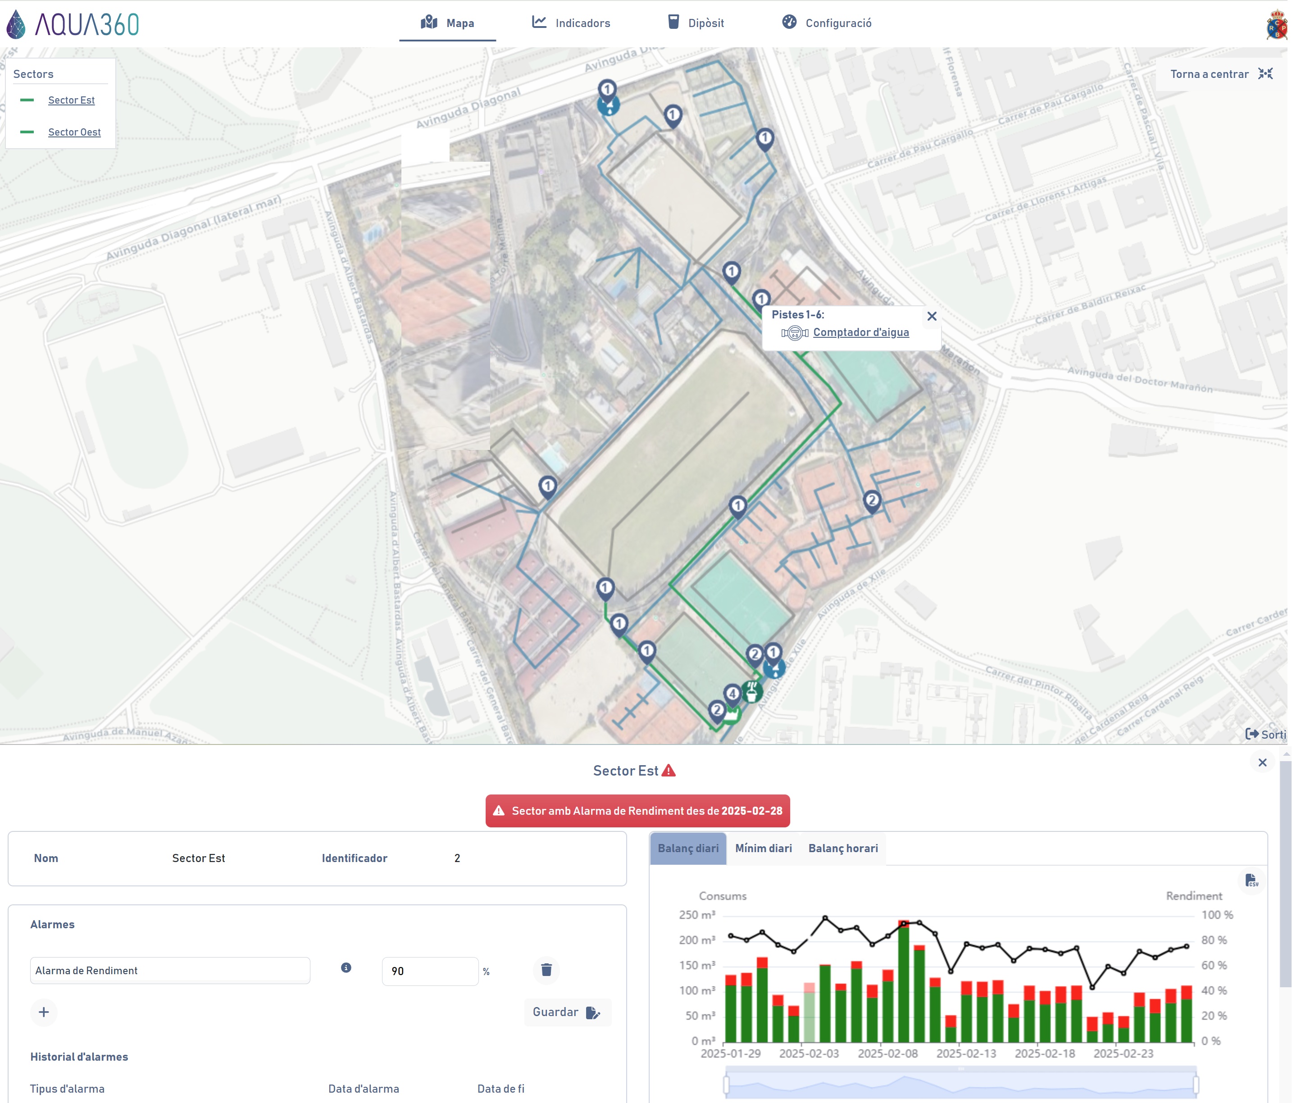Image resolution: width=1292 pixels, height=1103 pixels.
Task: Add a new alarm with plus button
Action: point(44,1012)
